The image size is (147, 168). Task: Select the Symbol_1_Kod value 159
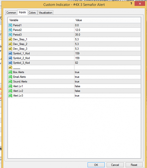[77, 53]
